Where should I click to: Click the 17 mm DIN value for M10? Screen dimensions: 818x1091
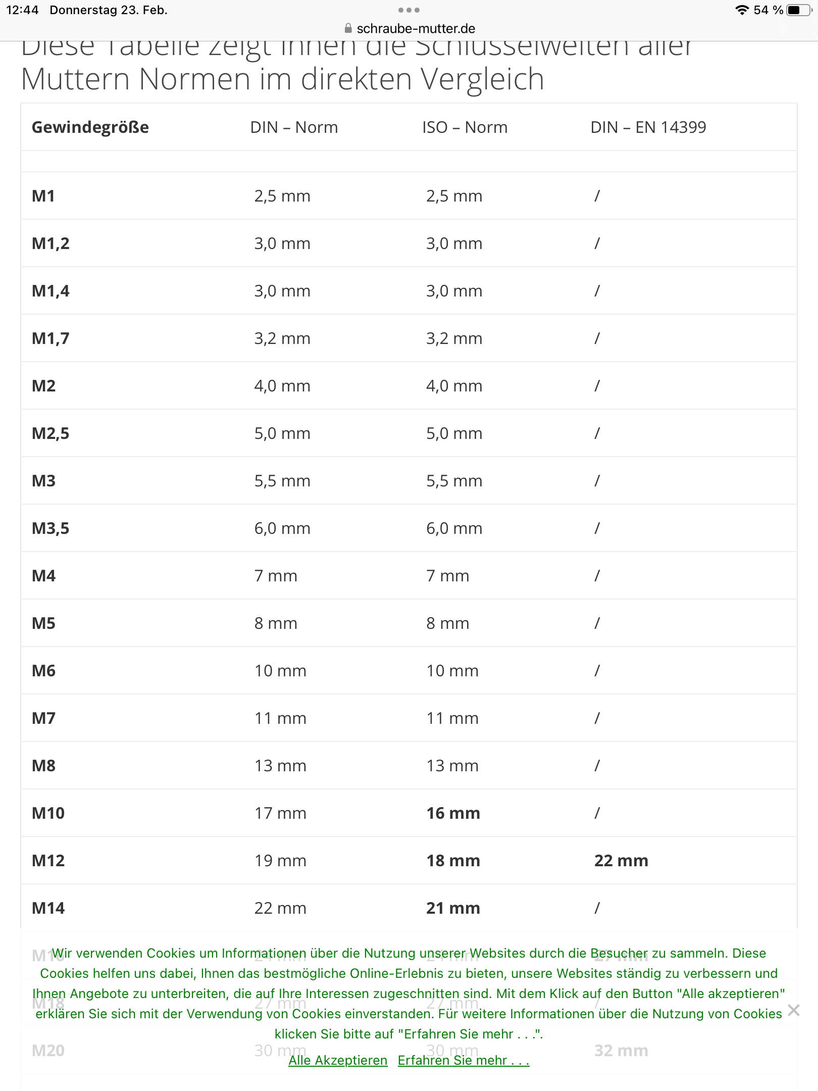(x=280, y=813)
